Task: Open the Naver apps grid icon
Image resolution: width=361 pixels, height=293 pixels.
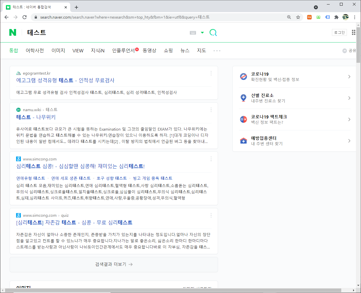Action: pyautogui.click(x=354, y=32)
